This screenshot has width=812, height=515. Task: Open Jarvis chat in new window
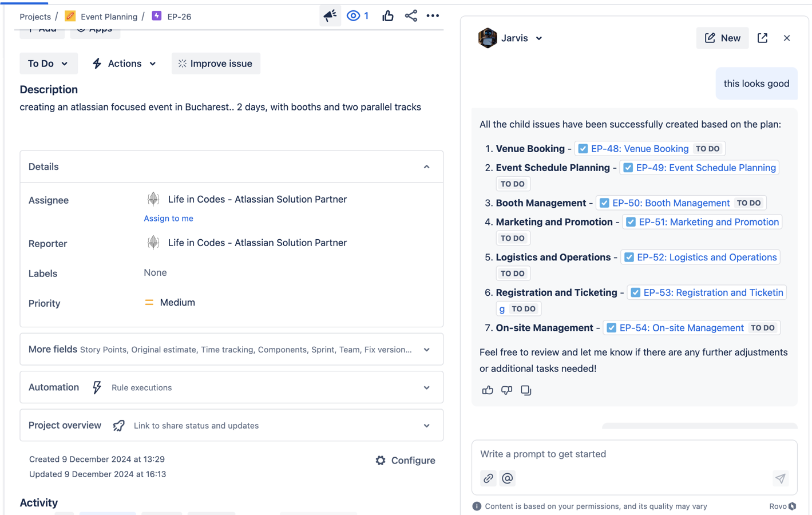point(762,38)
